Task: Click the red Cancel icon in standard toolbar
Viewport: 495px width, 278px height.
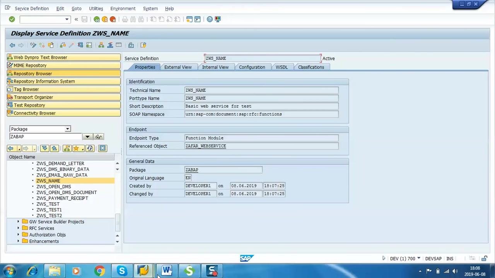Action: (113, 19)
